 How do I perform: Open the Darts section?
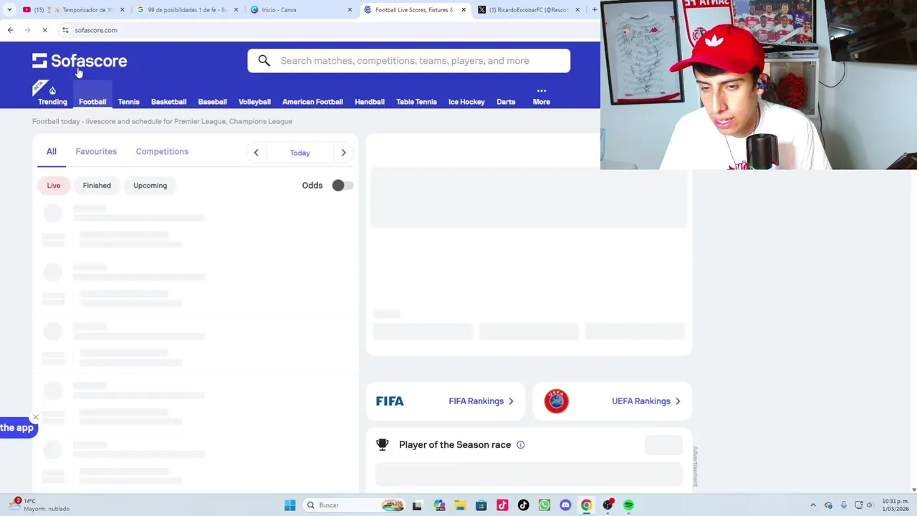(506, 102)
